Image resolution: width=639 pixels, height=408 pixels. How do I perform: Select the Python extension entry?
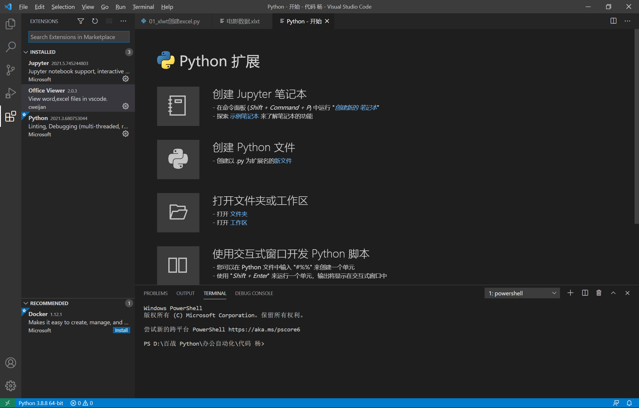(78, 126)
